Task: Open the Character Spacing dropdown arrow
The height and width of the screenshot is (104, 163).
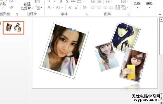Action: (x=83, y=1)
